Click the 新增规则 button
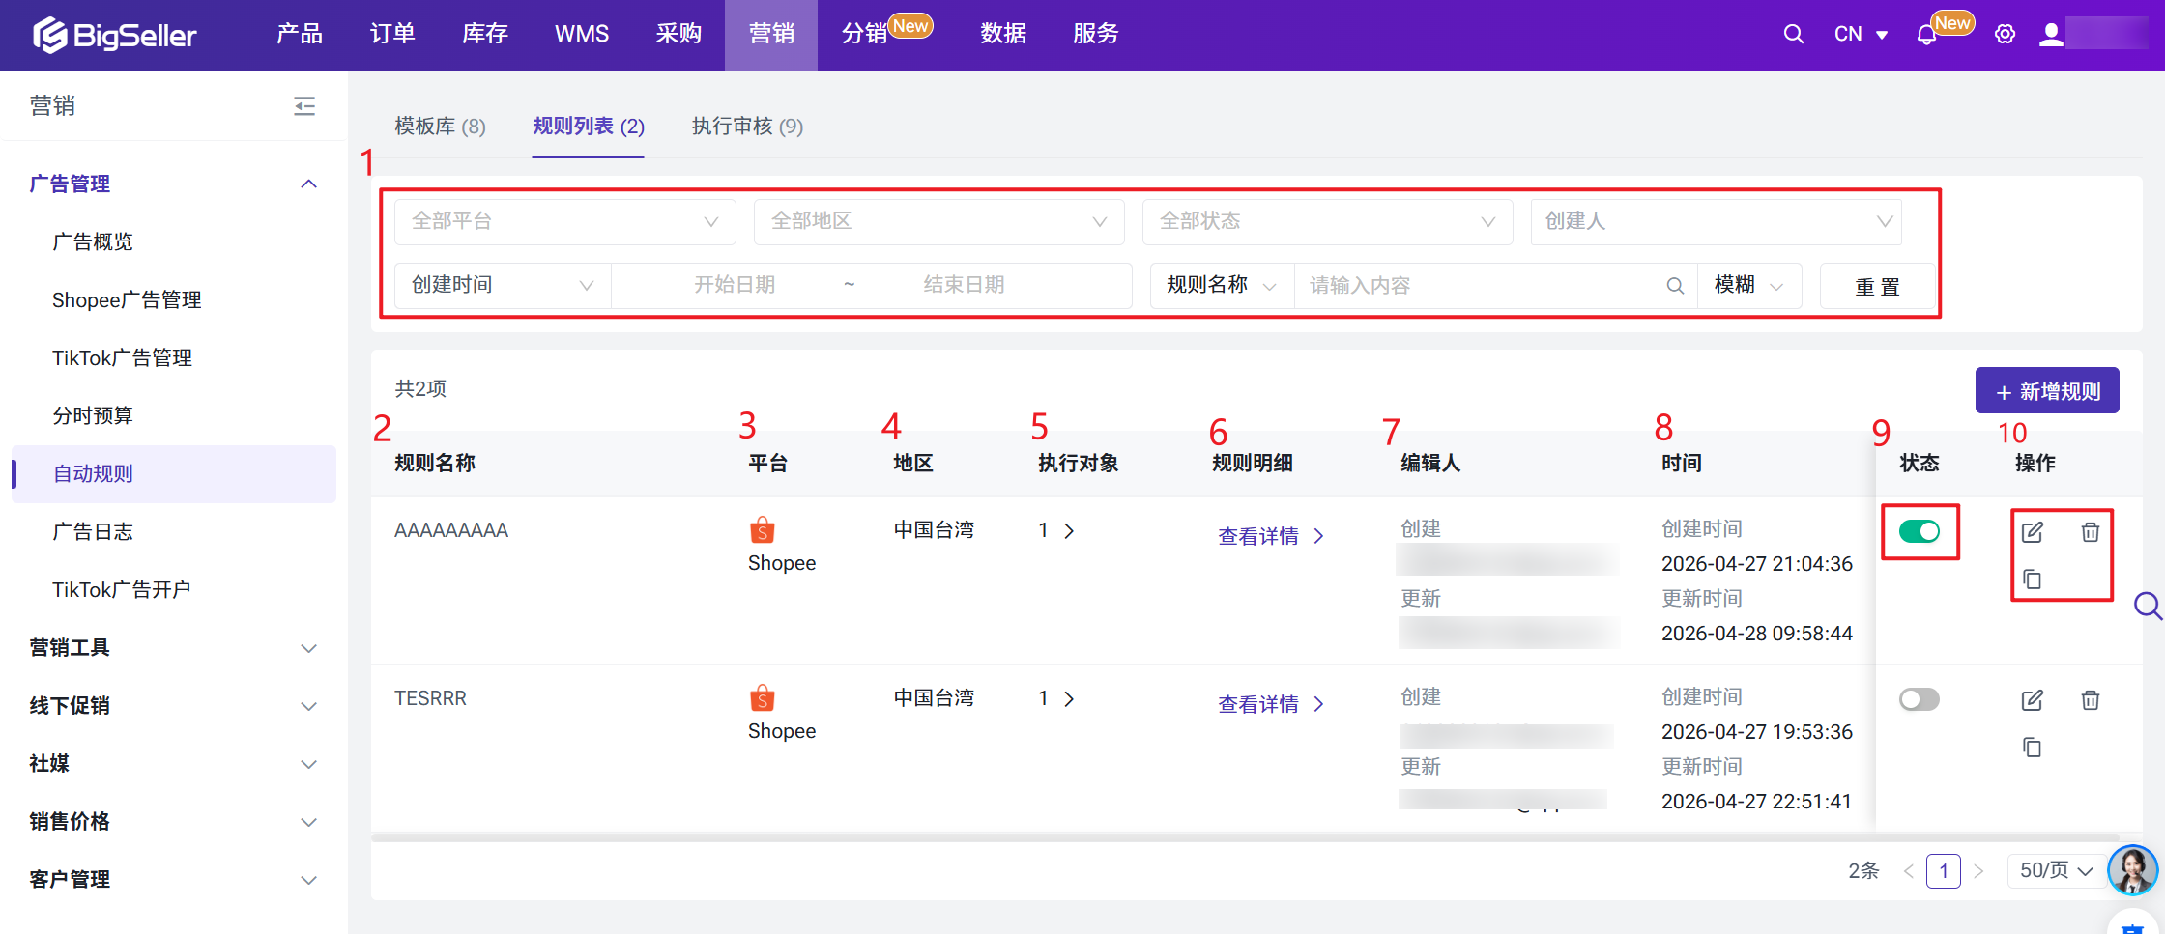Image resolution: width=2165 pixels, height=934 pixels. click(x=2046, y=391)
